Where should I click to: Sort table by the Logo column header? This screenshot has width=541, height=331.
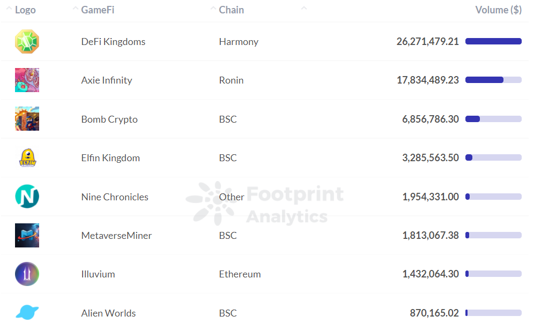(x=25, y=10)
